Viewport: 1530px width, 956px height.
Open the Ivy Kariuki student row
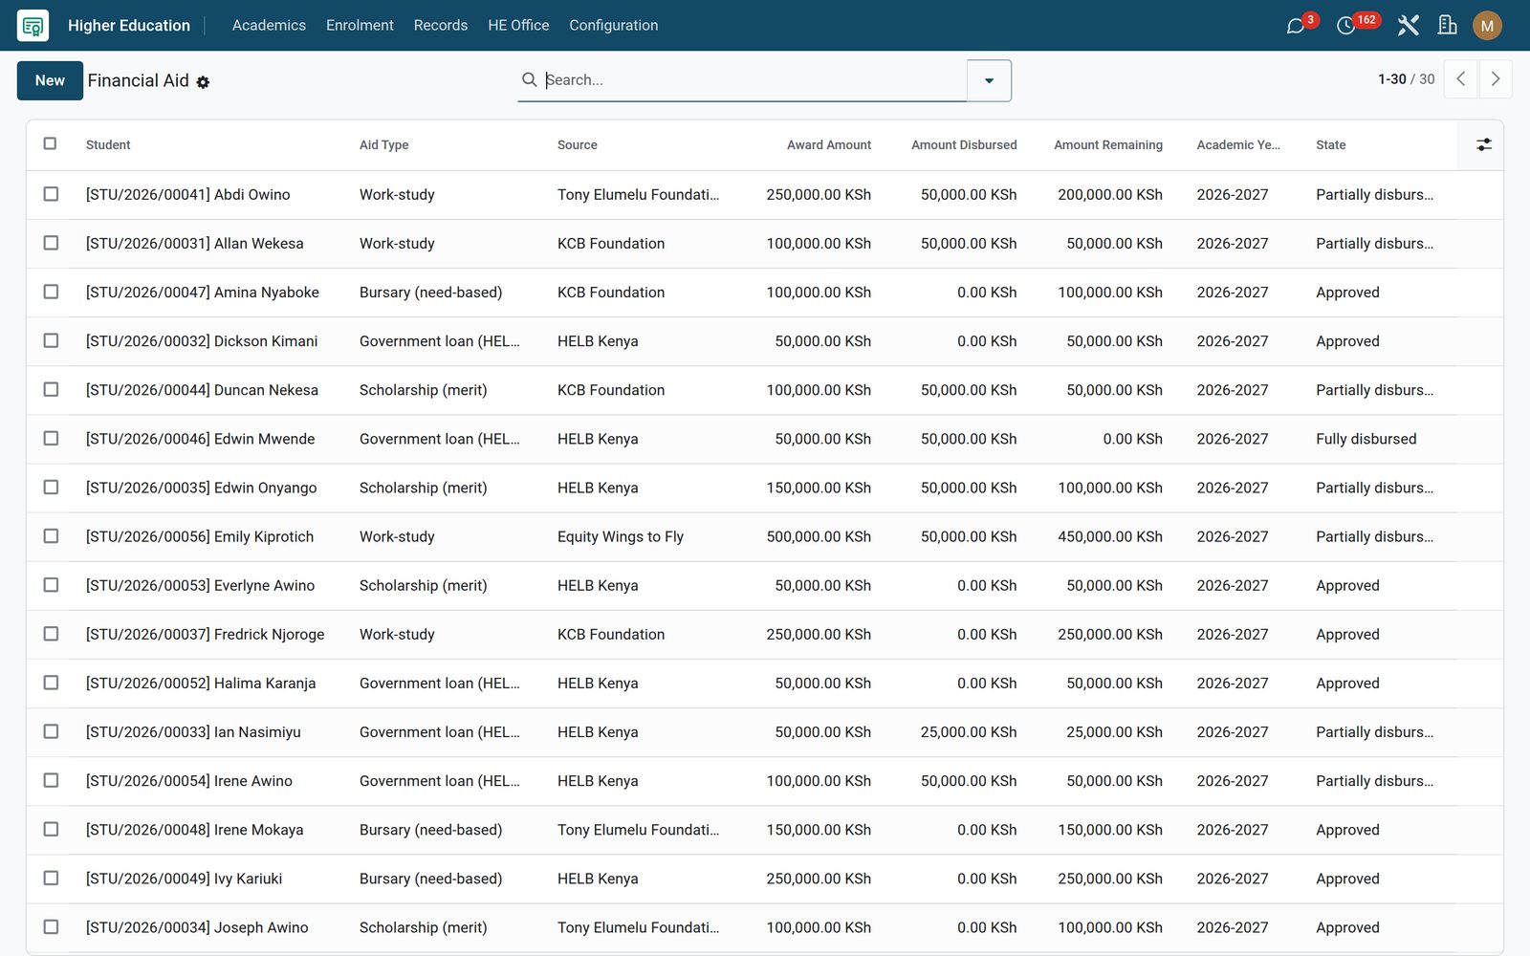765,879
